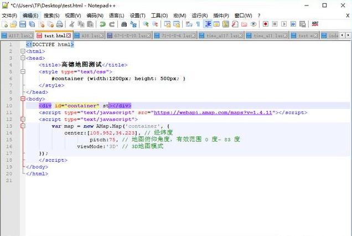The height and width of the screenshot is (236, 352).
Task: Open a file using the folder icon
Action: 13,24
